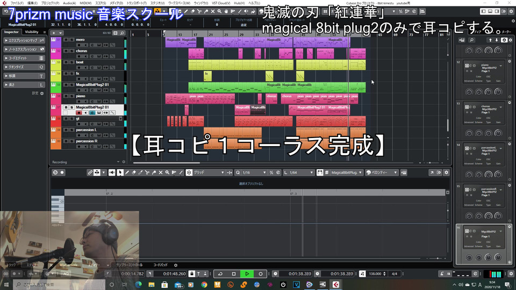Solo the gt track
This screenshot has width=516, height=290.
tap(71, 119)
